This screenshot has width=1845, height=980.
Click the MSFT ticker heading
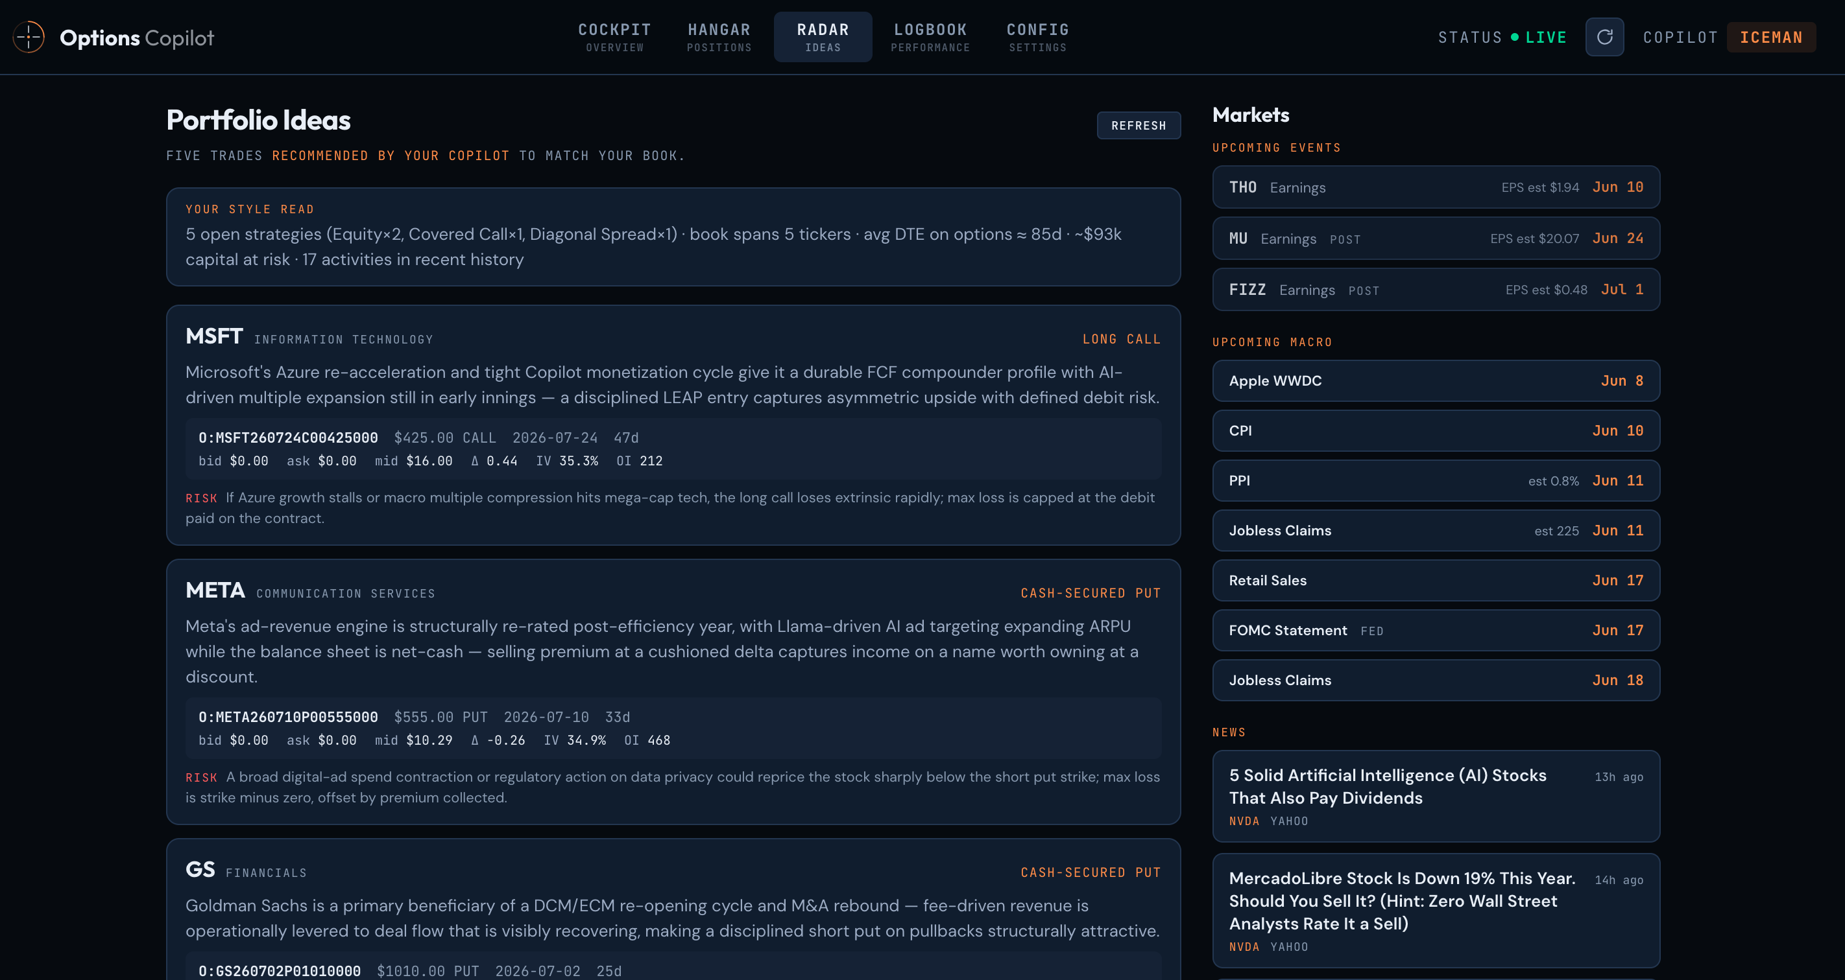[x=214, y=336]
